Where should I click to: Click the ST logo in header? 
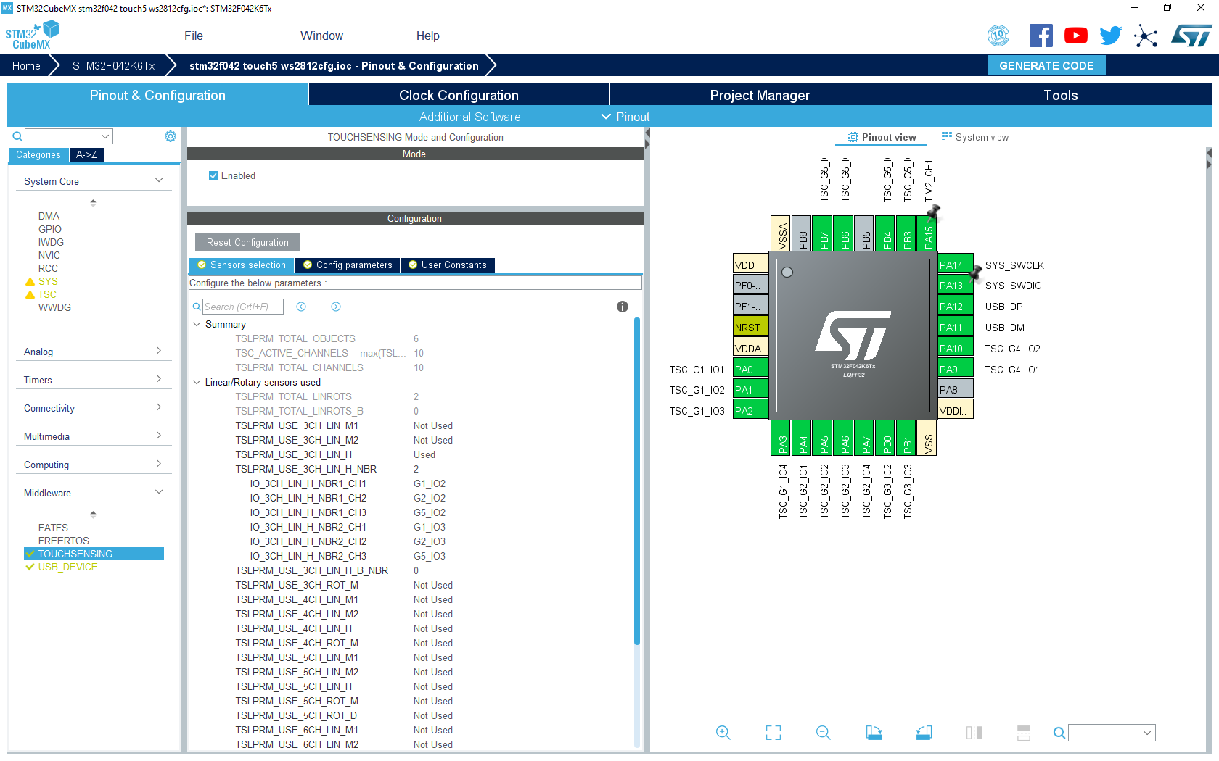pyautogui.click(x=1191, y=36)
